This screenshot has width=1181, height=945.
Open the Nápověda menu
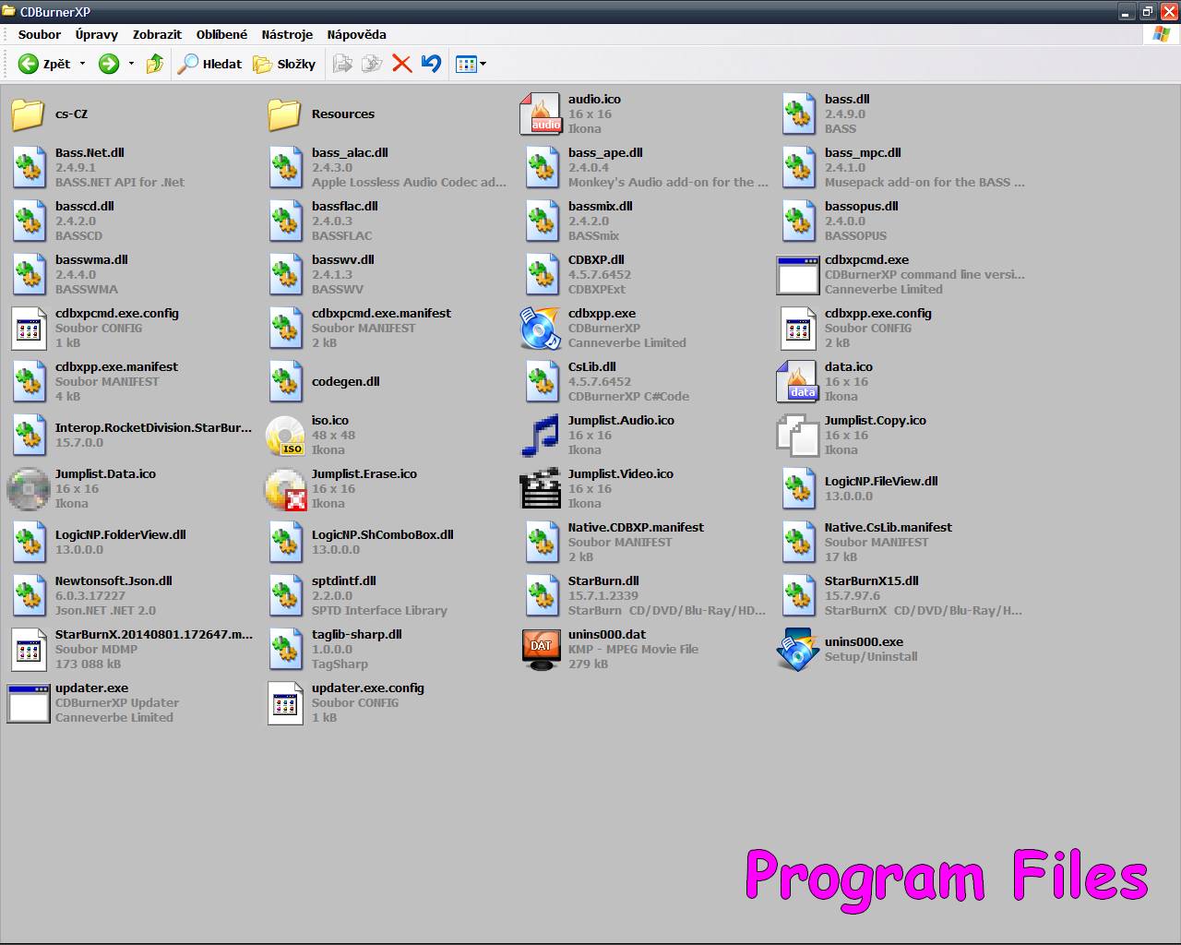tap(356, 34)
